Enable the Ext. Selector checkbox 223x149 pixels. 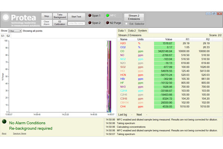(x=126, y=24)
